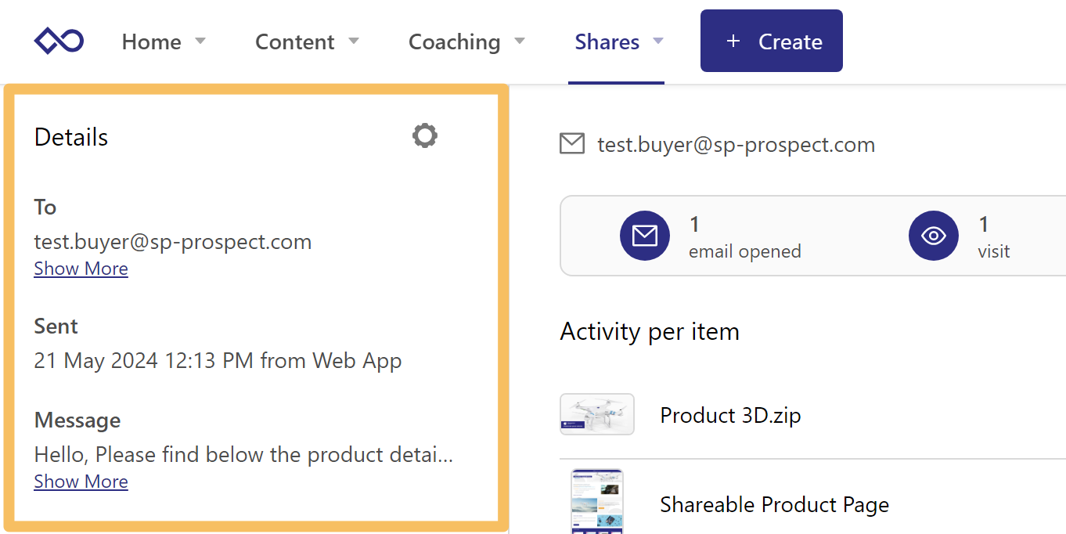The height and width of the screenshot is (534, 1066).
Task: Expand the Home menu arrow
Action: click(200, 41)
